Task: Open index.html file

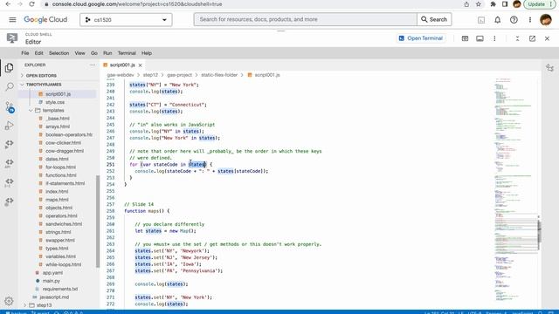Action: click(57, 192)
